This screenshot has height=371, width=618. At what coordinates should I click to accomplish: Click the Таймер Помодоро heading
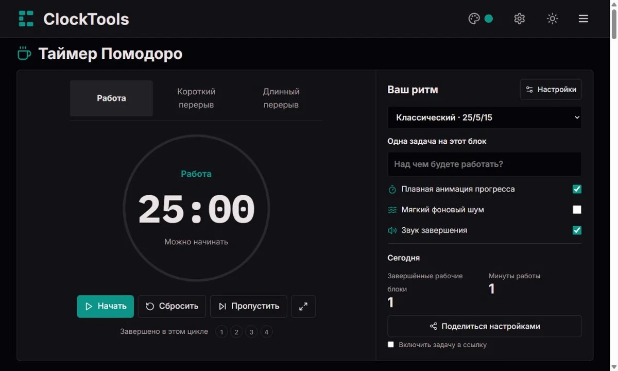point(110,54)
